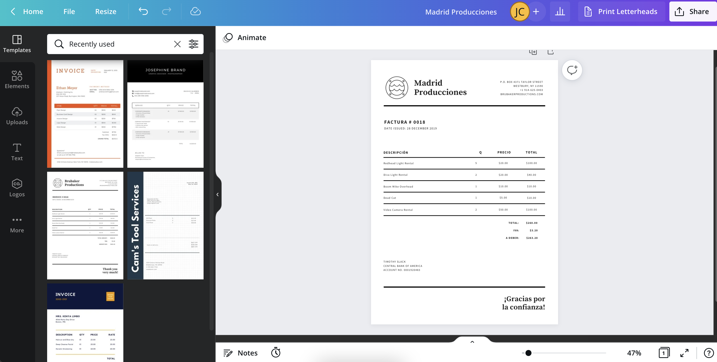Select the FACTURA # 0018 text

point(405,122)
